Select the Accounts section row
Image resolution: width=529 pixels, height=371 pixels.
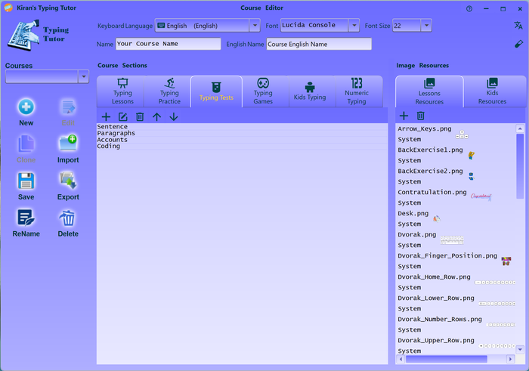click(x=243, y=140)
